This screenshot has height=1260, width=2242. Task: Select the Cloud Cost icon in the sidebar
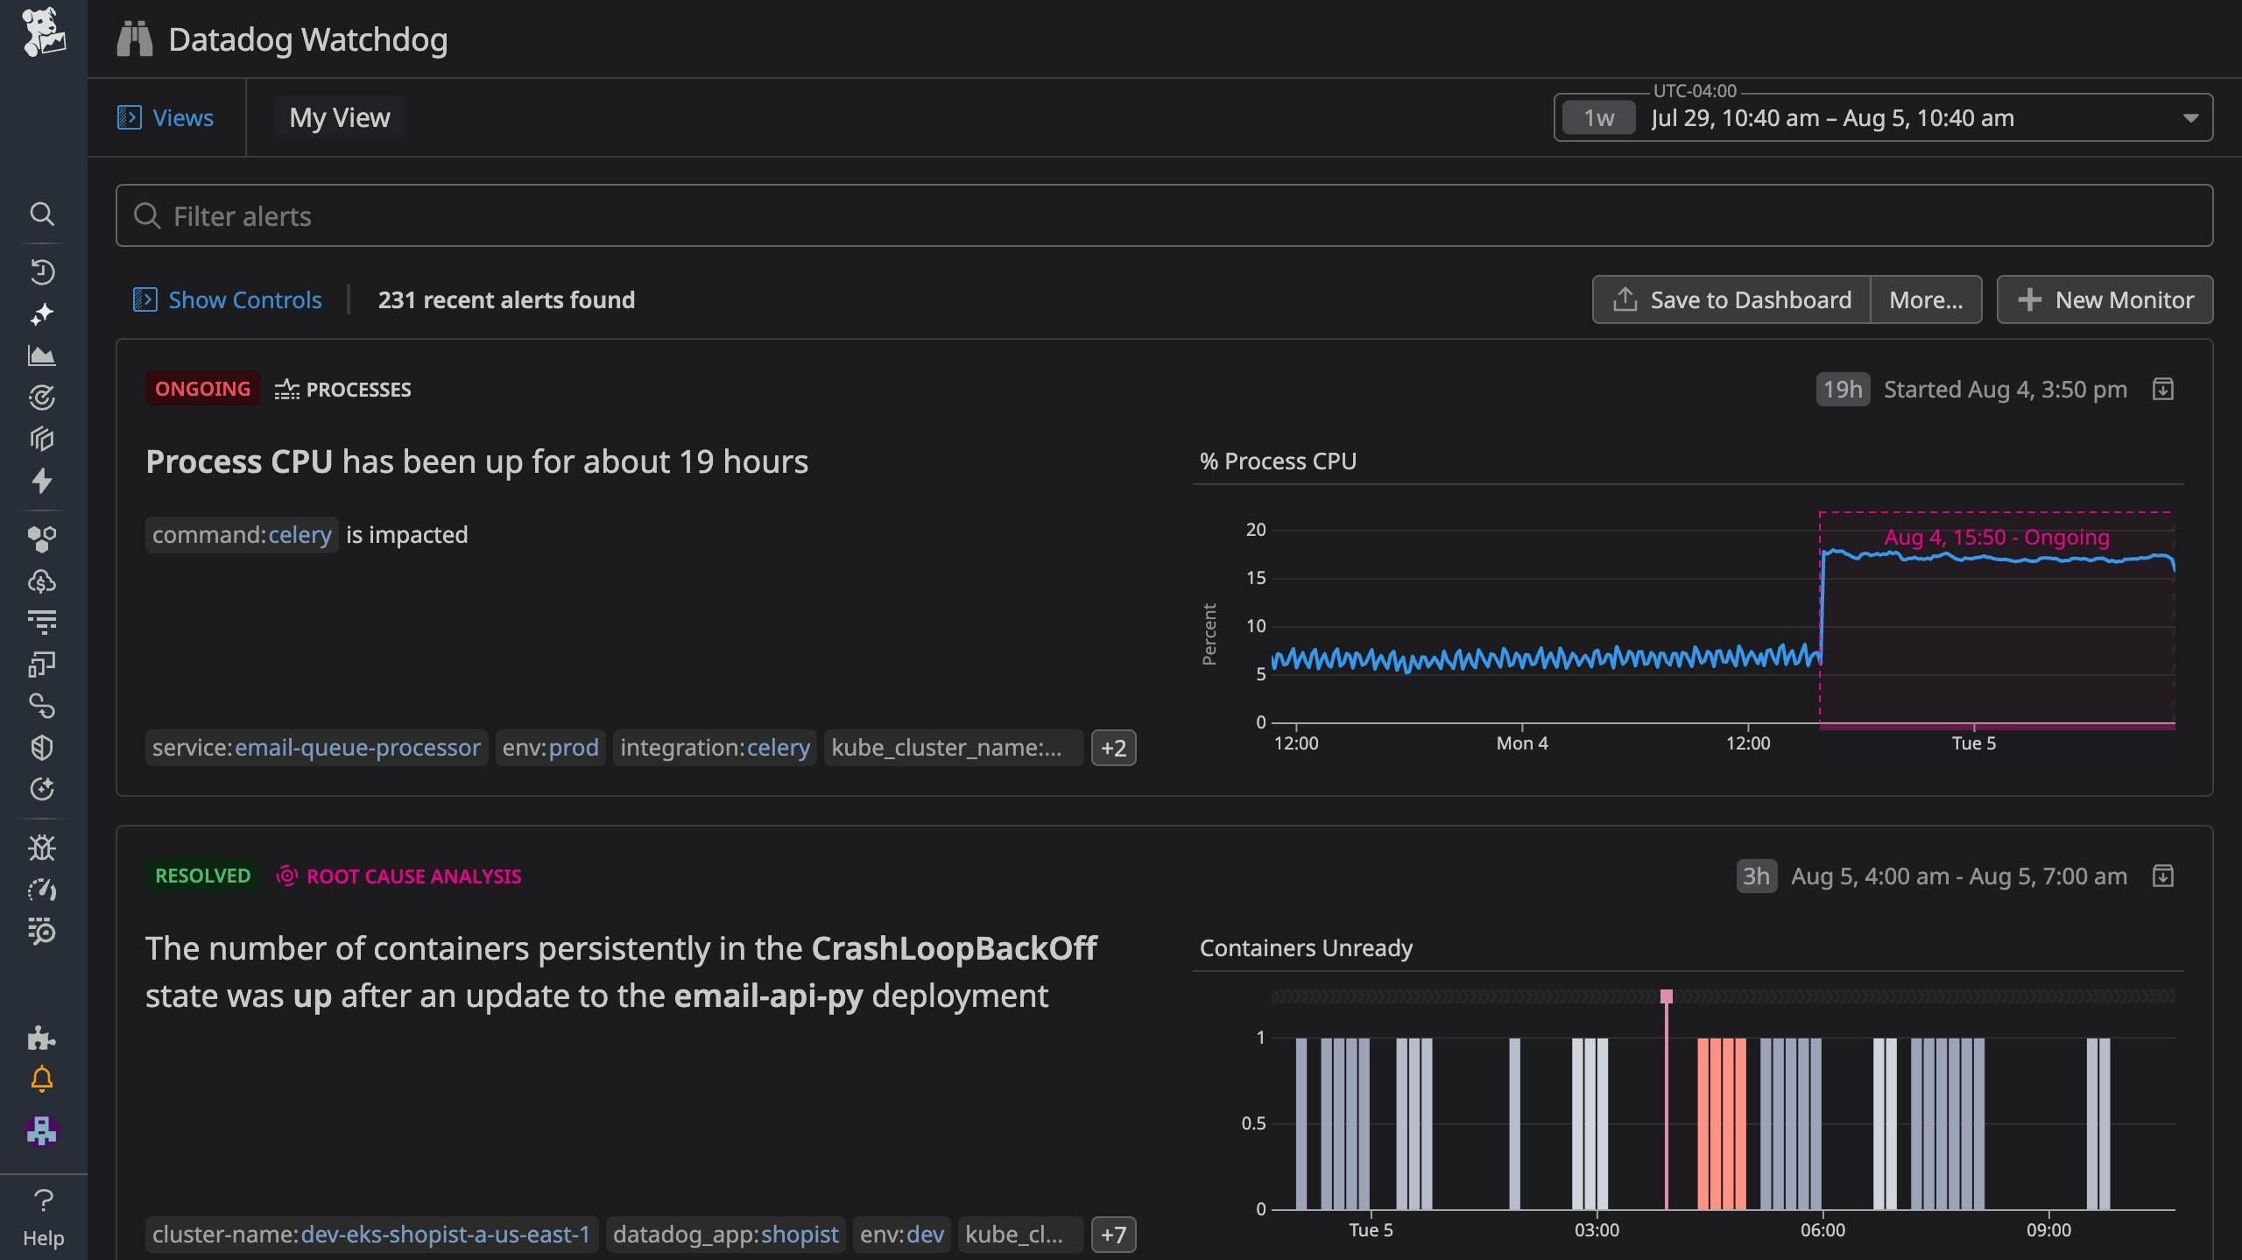[42, 581]
